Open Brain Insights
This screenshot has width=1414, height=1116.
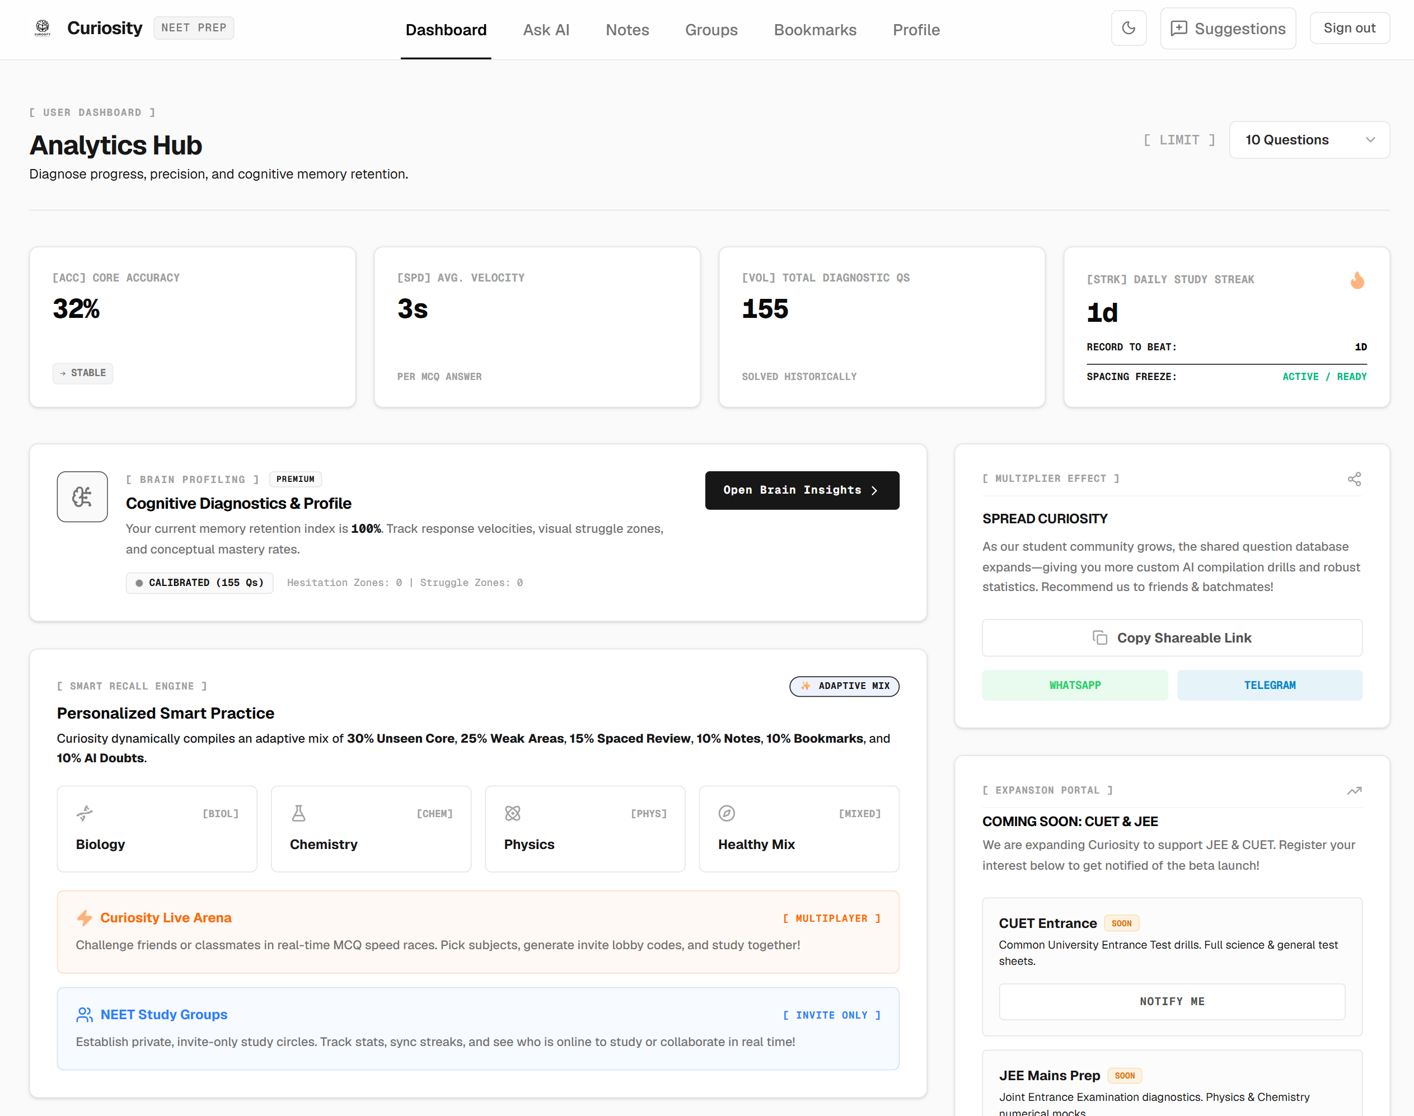click(802, 490)
